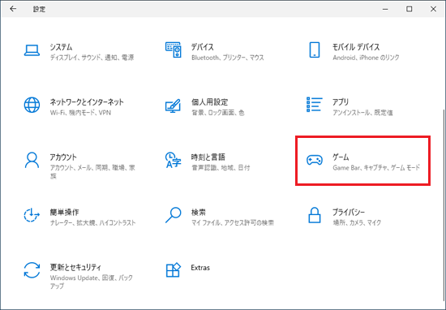This screenshot has width=446, height=310.
Task: Click '場所、カメラ、マイク' description
Action: point(357,222)
